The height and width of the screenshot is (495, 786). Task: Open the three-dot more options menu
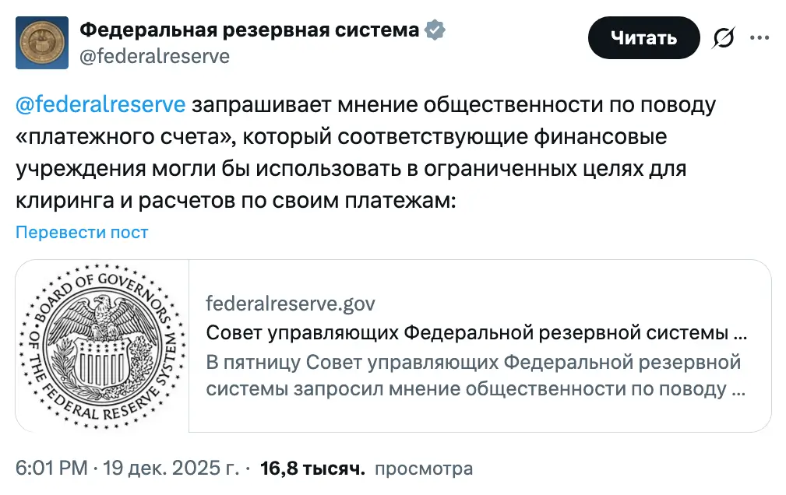[760, 37]
